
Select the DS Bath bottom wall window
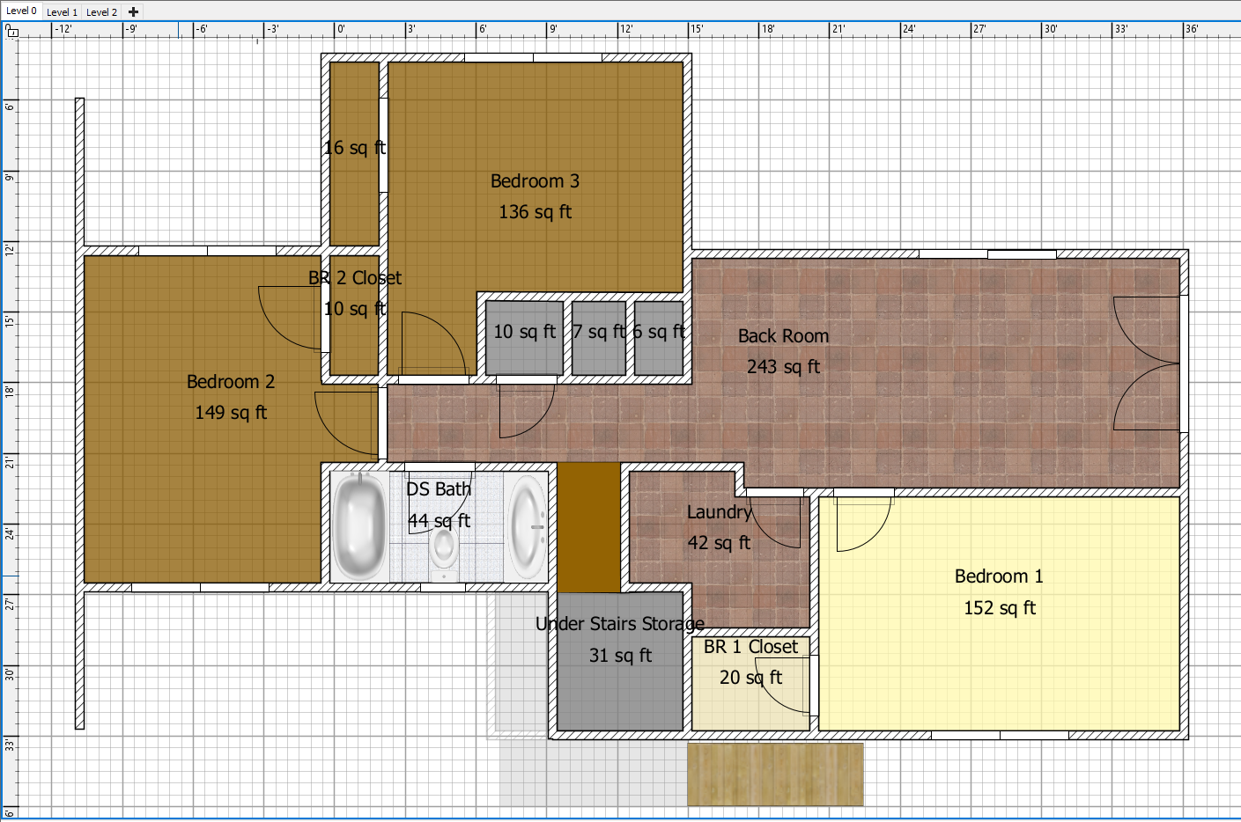[443, 587]
